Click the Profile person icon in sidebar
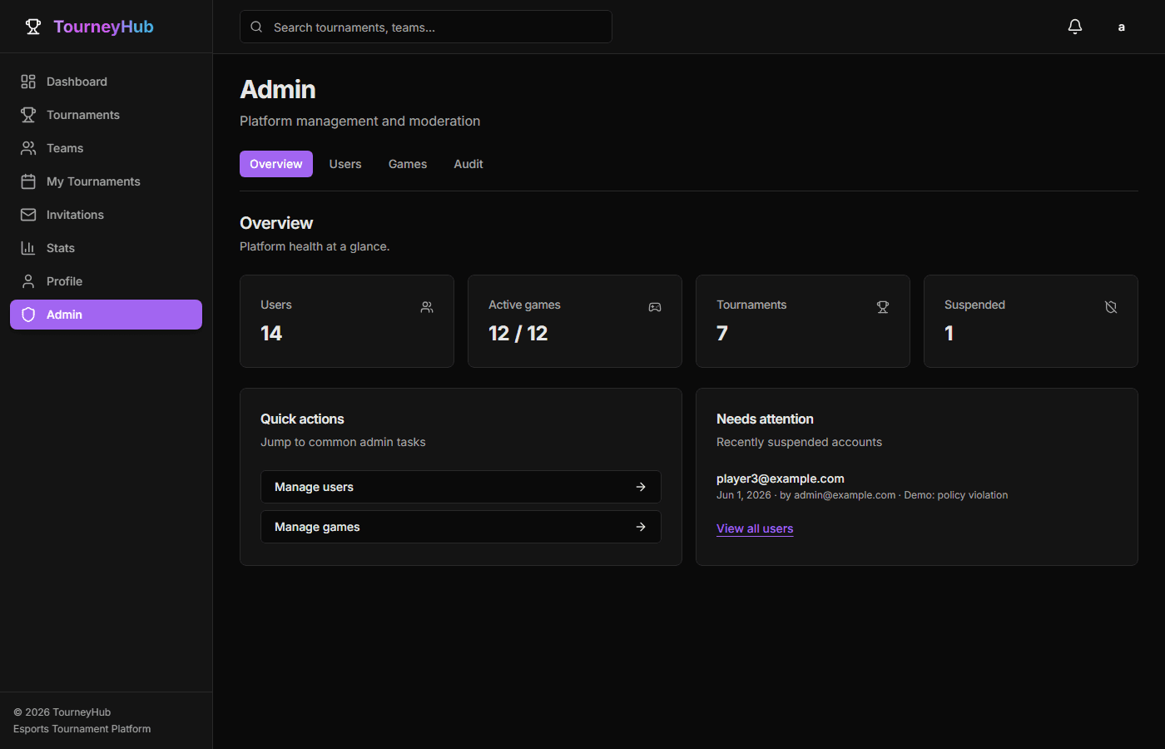 [28, 281]
